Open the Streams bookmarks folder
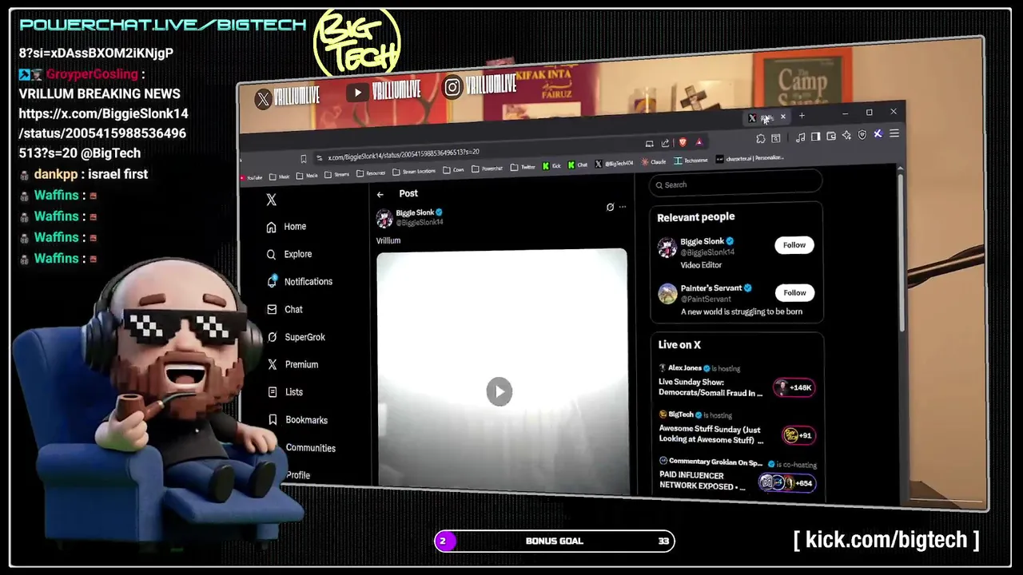1023x575 pixels. tap(336, 175)
